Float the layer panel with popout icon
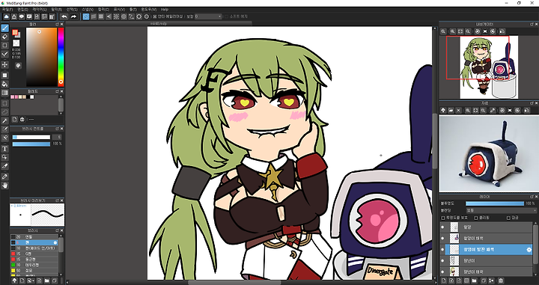Screen dimensions: 539x285 (x=532, y=197)
